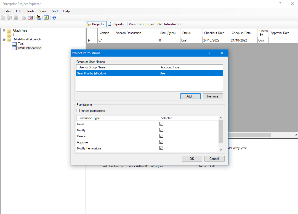Click the green refresh toolbar icon
This screenshot has width=298, height=214.
click(x=46, y=18)
